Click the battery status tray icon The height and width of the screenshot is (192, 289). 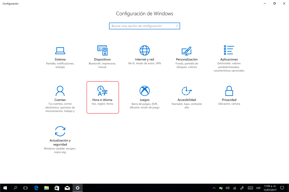coord(221,188)
